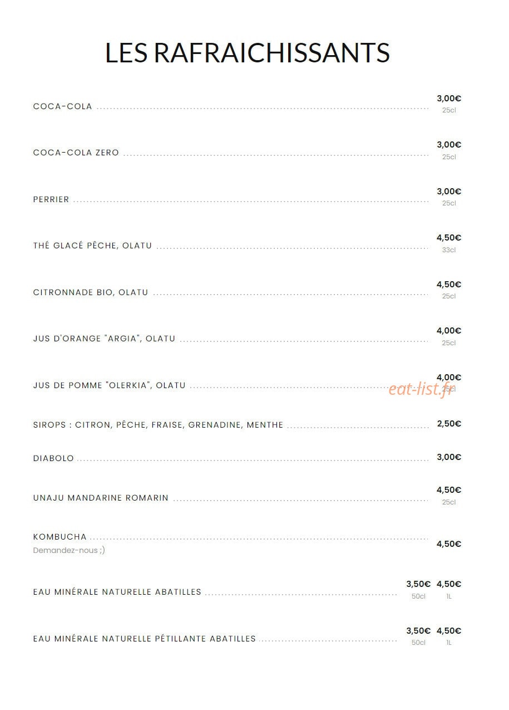The image size is (509, 710).
Task: Click the 2,50€ price for Sirops
Action: click(449, 424)
